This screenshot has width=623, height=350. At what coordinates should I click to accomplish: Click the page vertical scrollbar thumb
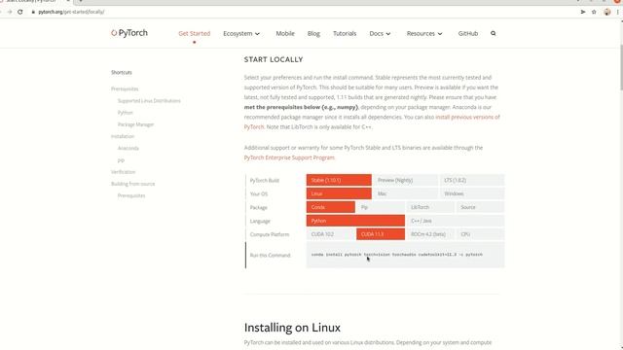[620, 67]
